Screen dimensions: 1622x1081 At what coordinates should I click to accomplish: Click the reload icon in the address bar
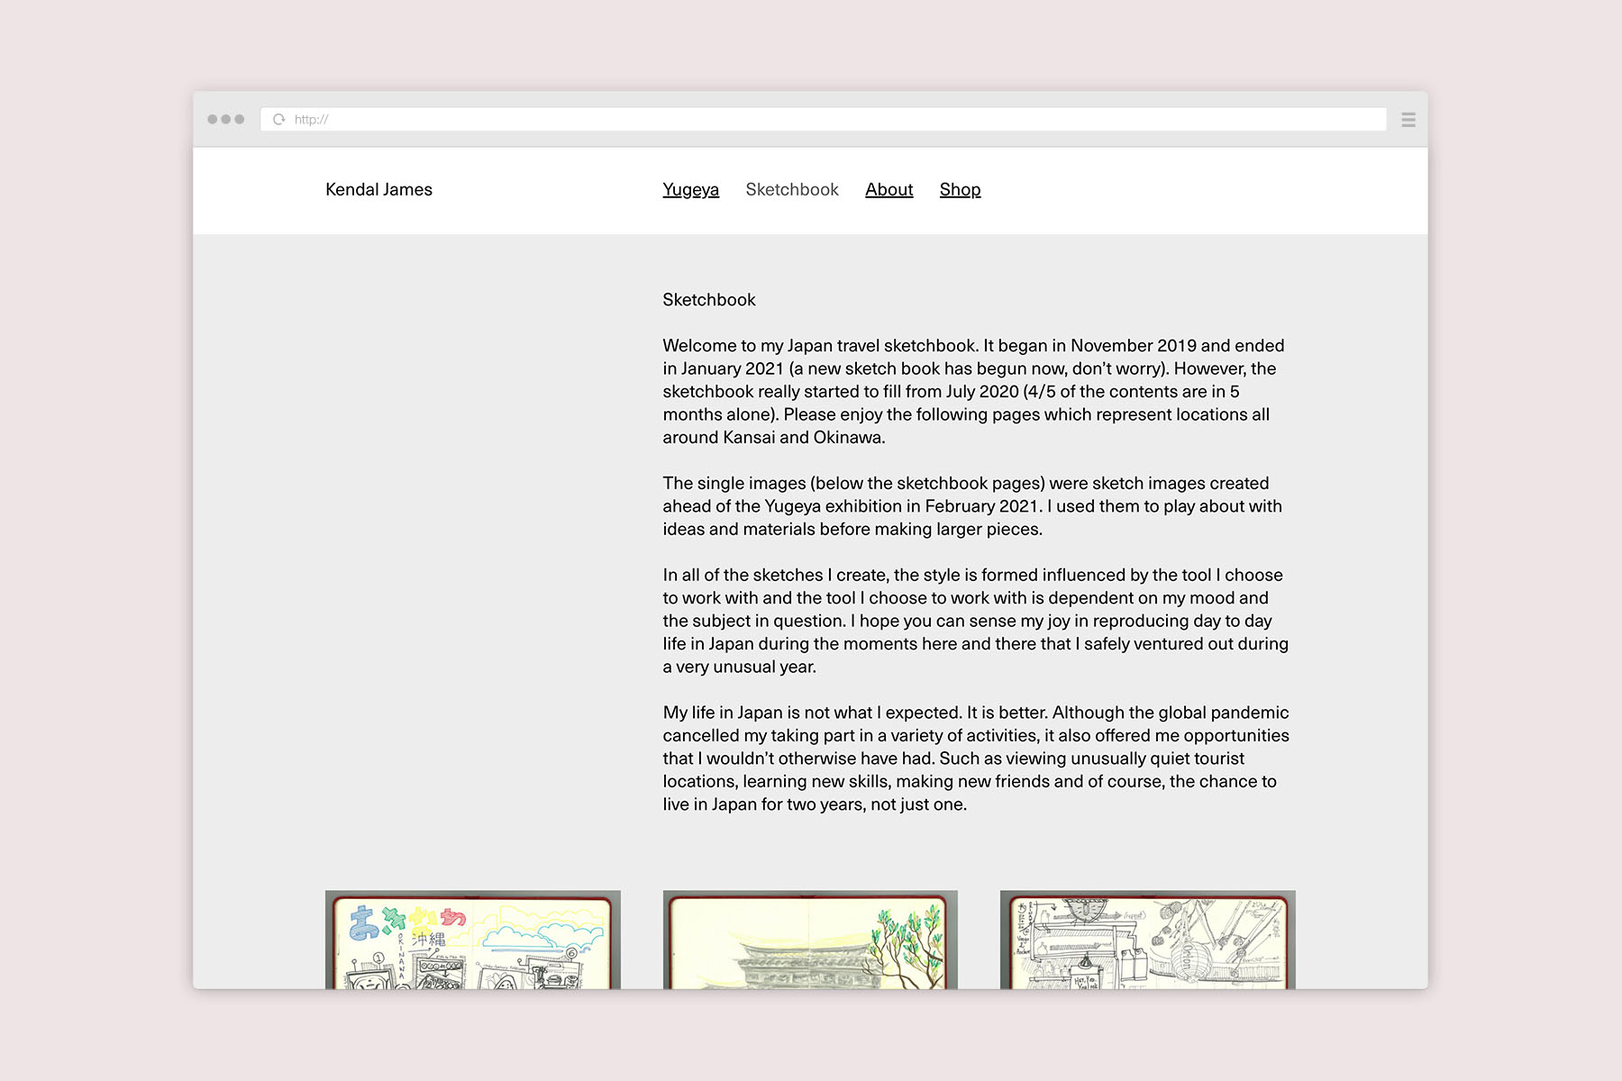point(279,119)
